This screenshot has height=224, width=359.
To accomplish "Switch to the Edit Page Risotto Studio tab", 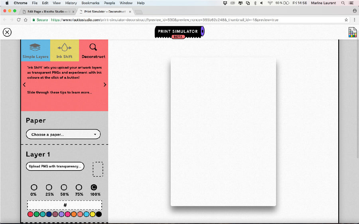I will click(x=48, y=12).
